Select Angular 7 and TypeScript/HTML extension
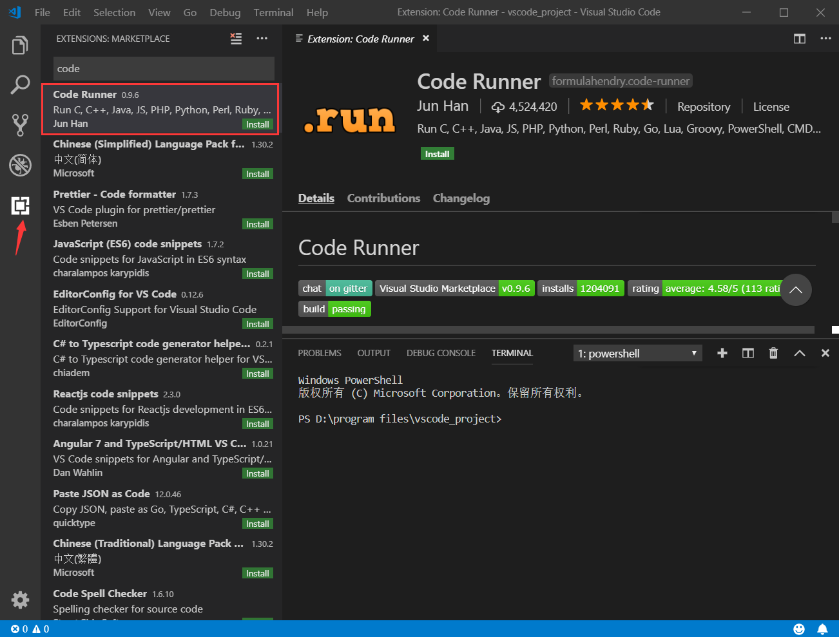839x637 pixels. [x=161, y=458]
